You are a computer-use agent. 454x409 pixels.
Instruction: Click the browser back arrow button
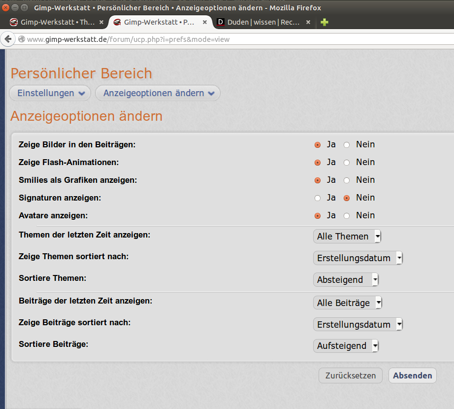[x=8, y=39]
